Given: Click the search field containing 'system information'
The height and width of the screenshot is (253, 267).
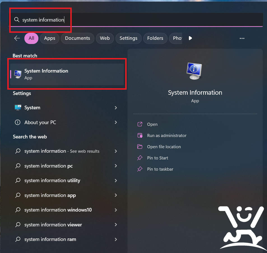Looking at the screenshot, I should 136,20.
